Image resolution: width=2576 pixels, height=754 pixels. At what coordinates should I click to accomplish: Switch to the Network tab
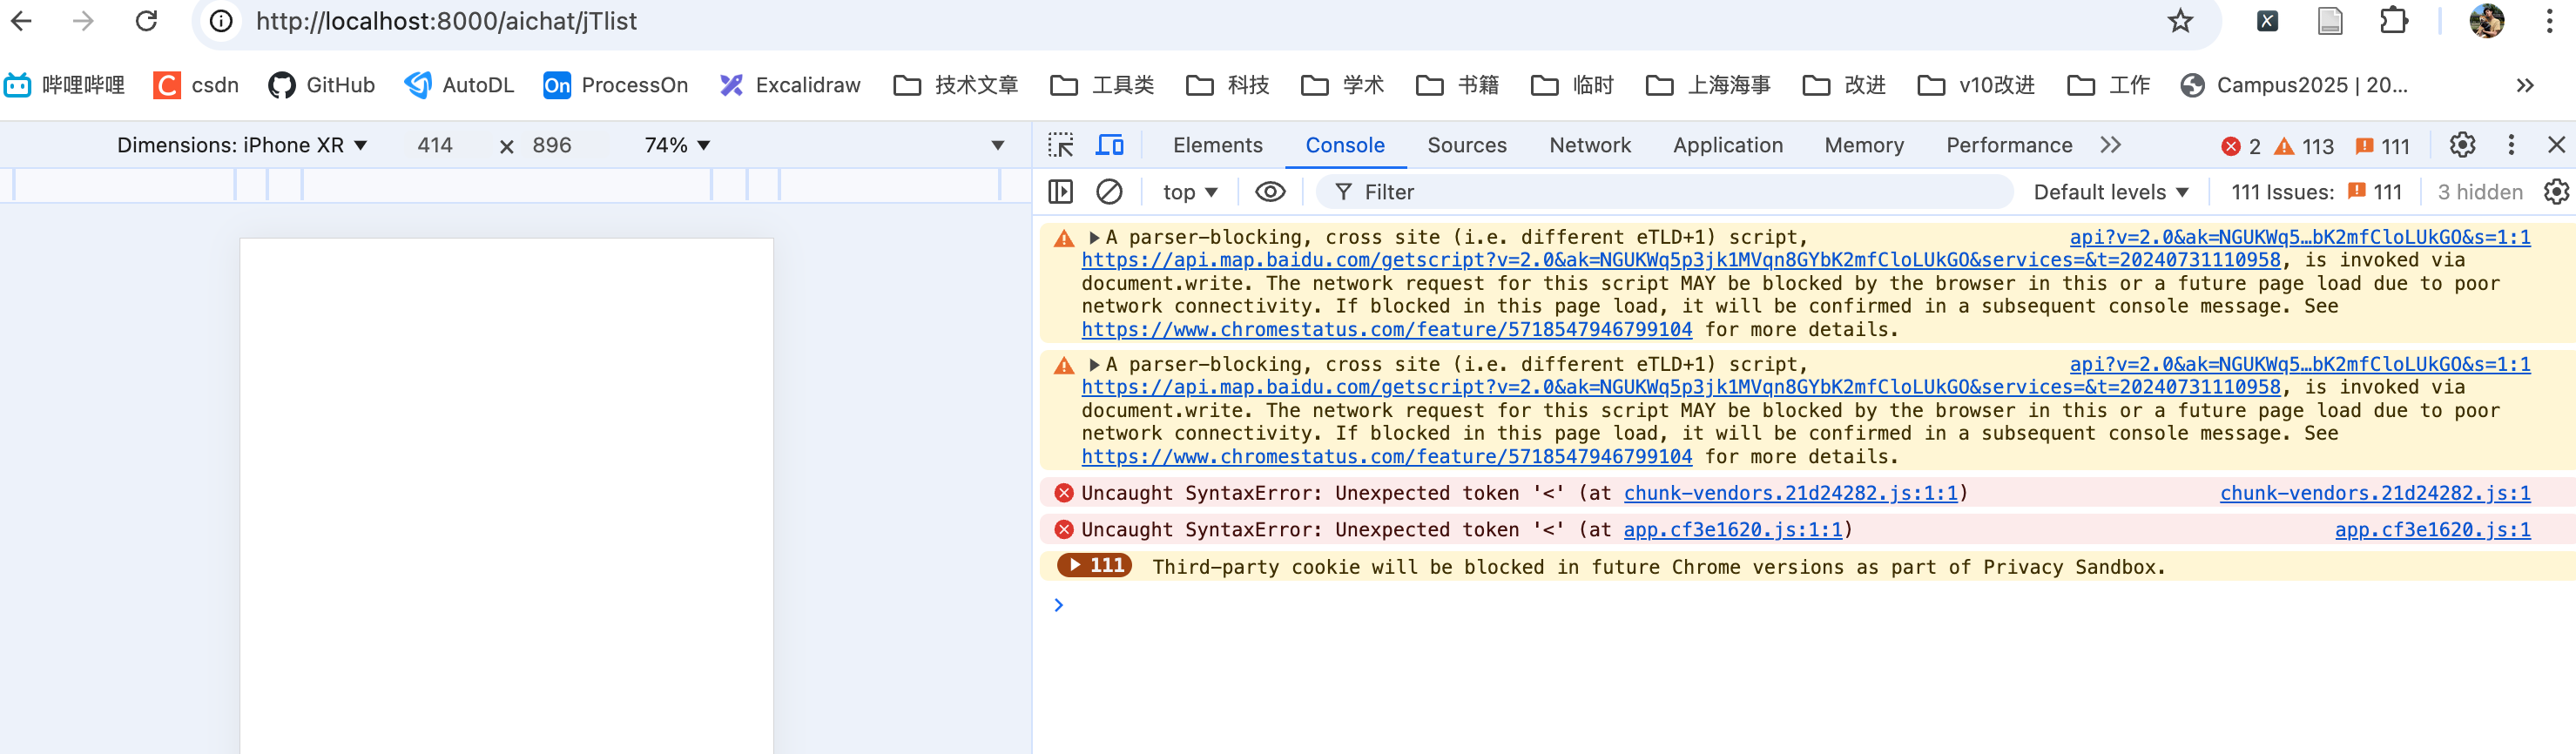1589,145
